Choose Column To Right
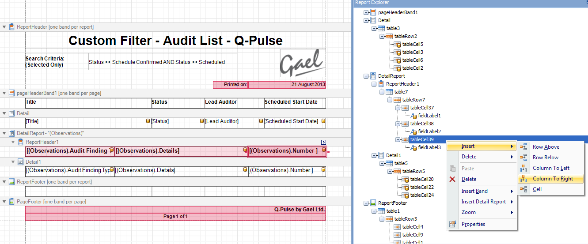Screen dimensions: 588x244 pos(550,179)
